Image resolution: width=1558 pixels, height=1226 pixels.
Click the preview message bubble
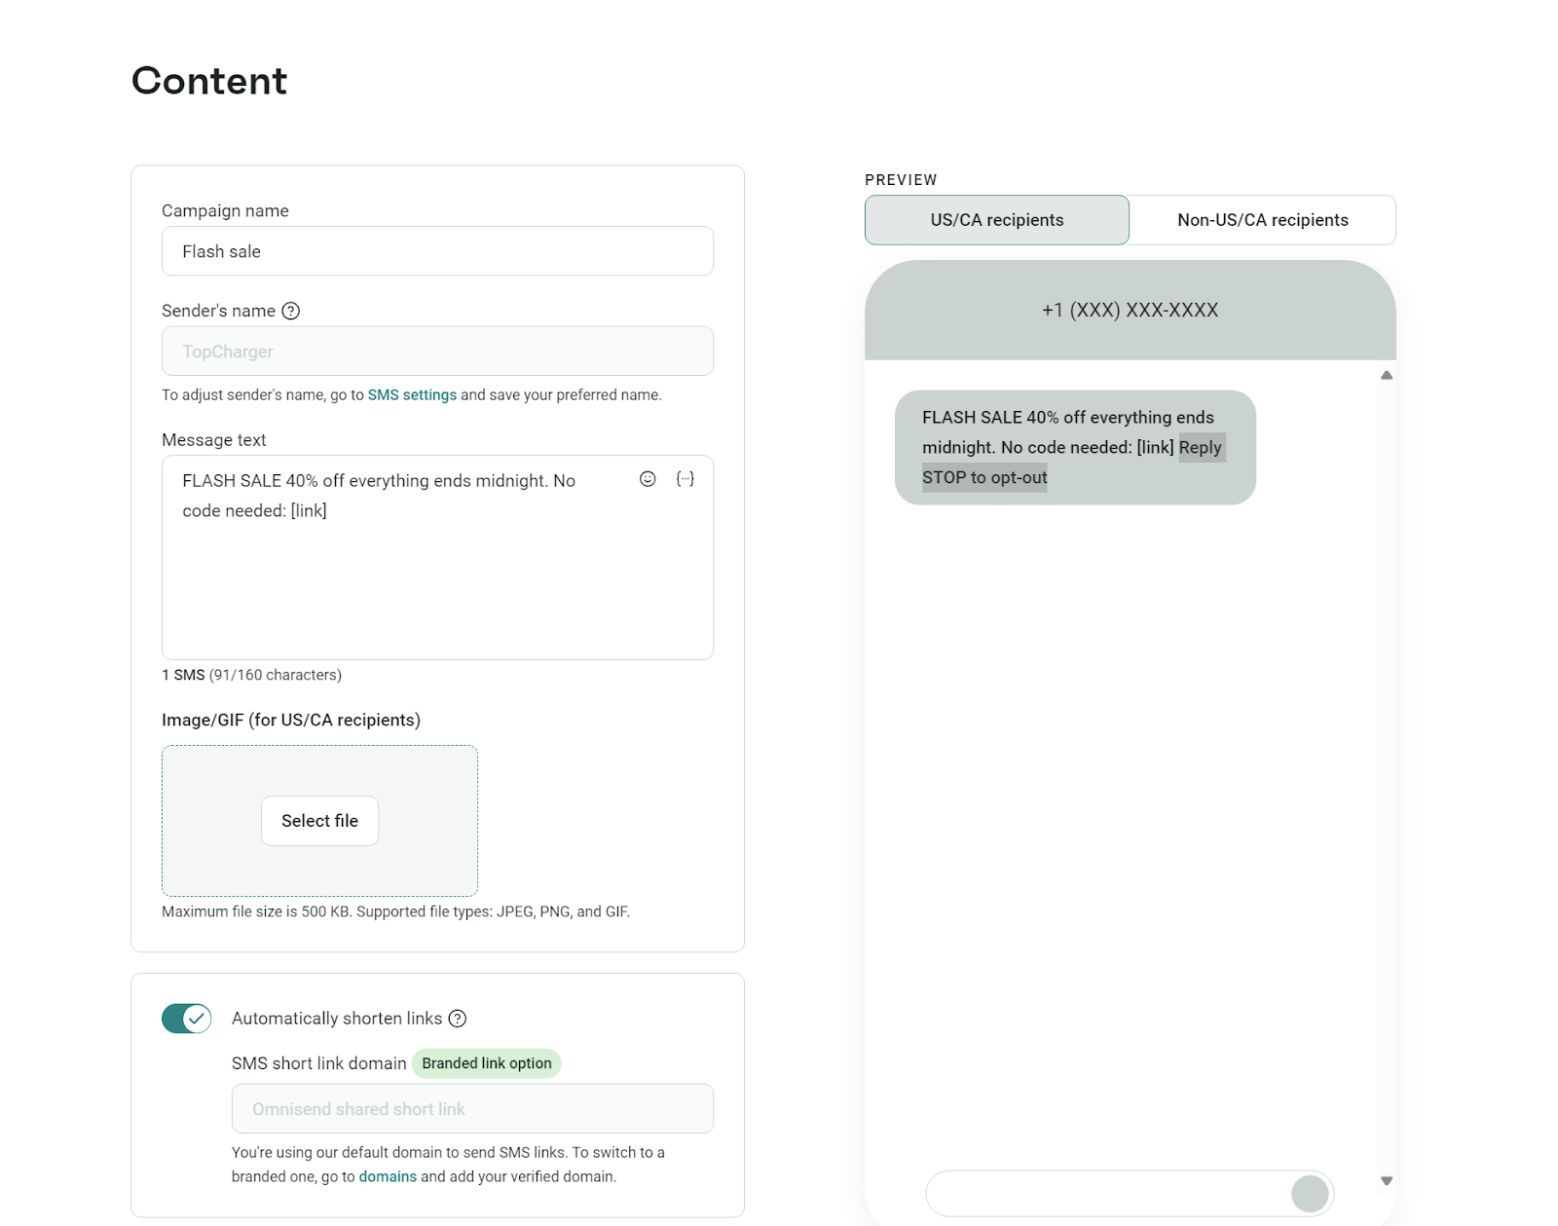coord(1074,448)
